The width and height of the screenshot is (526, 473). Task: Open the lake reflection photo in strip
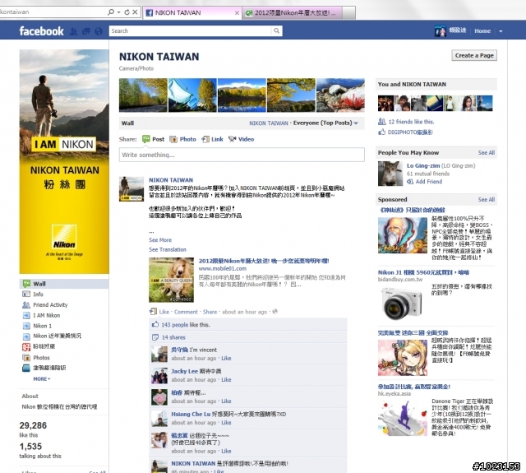coord(242,95)
